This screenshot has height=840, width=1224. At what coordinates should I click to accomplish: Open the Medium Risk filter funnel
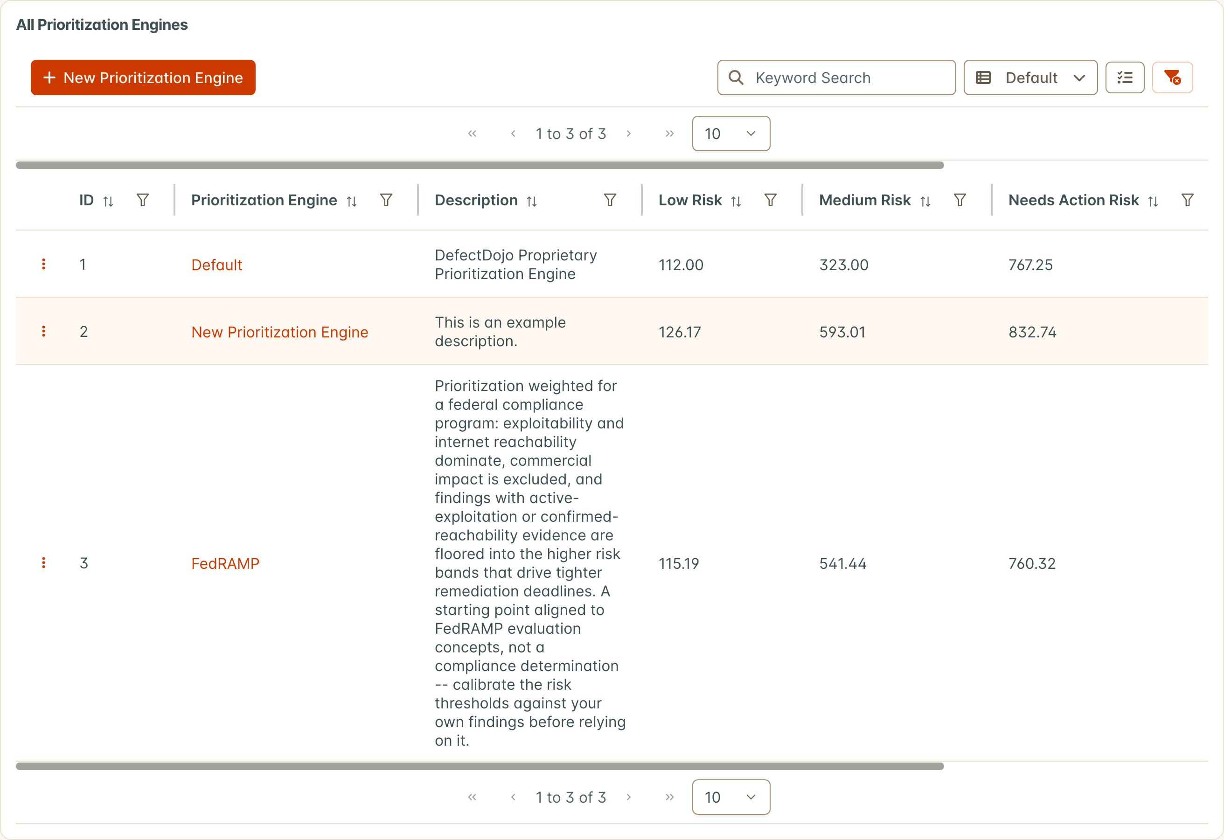[x=960, y=200]
